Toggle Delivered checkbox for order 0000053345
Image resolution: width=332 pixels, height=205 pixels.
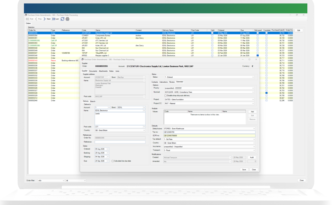(257, 56)
